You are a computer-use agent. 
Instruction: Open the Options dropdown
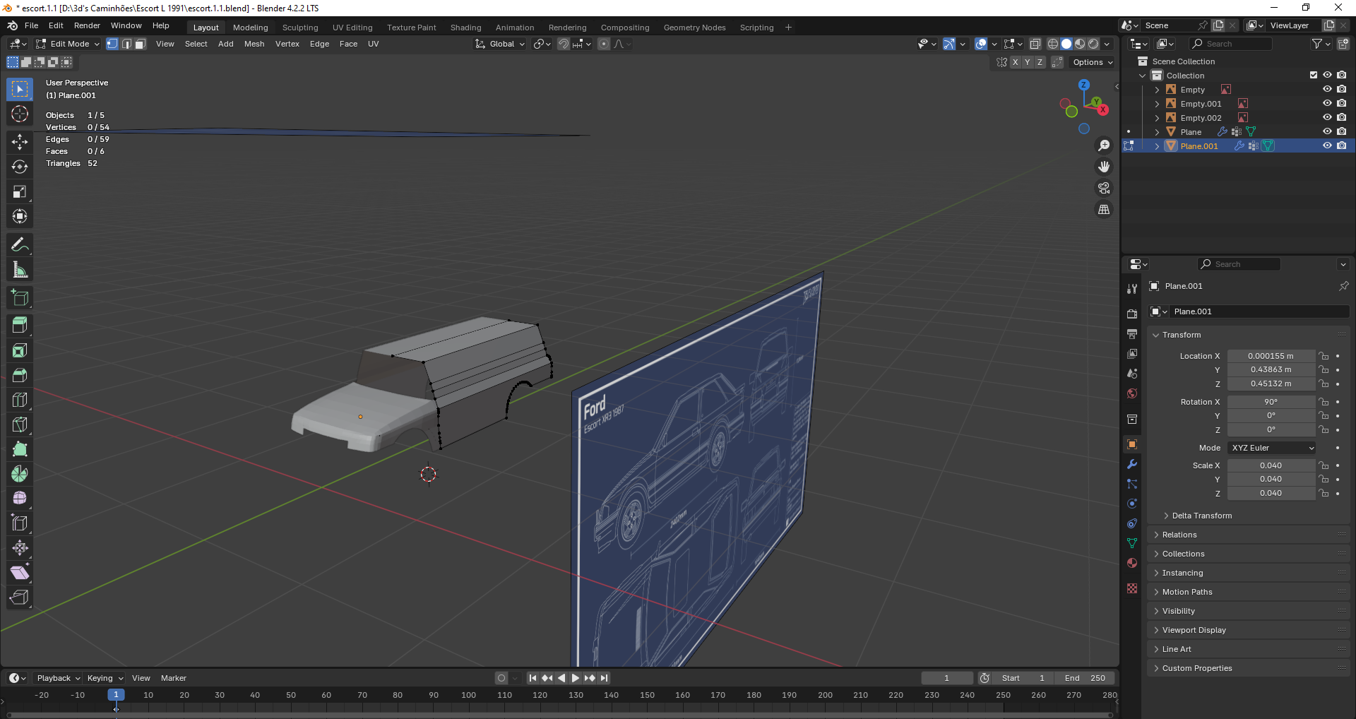coord(1092,62)
